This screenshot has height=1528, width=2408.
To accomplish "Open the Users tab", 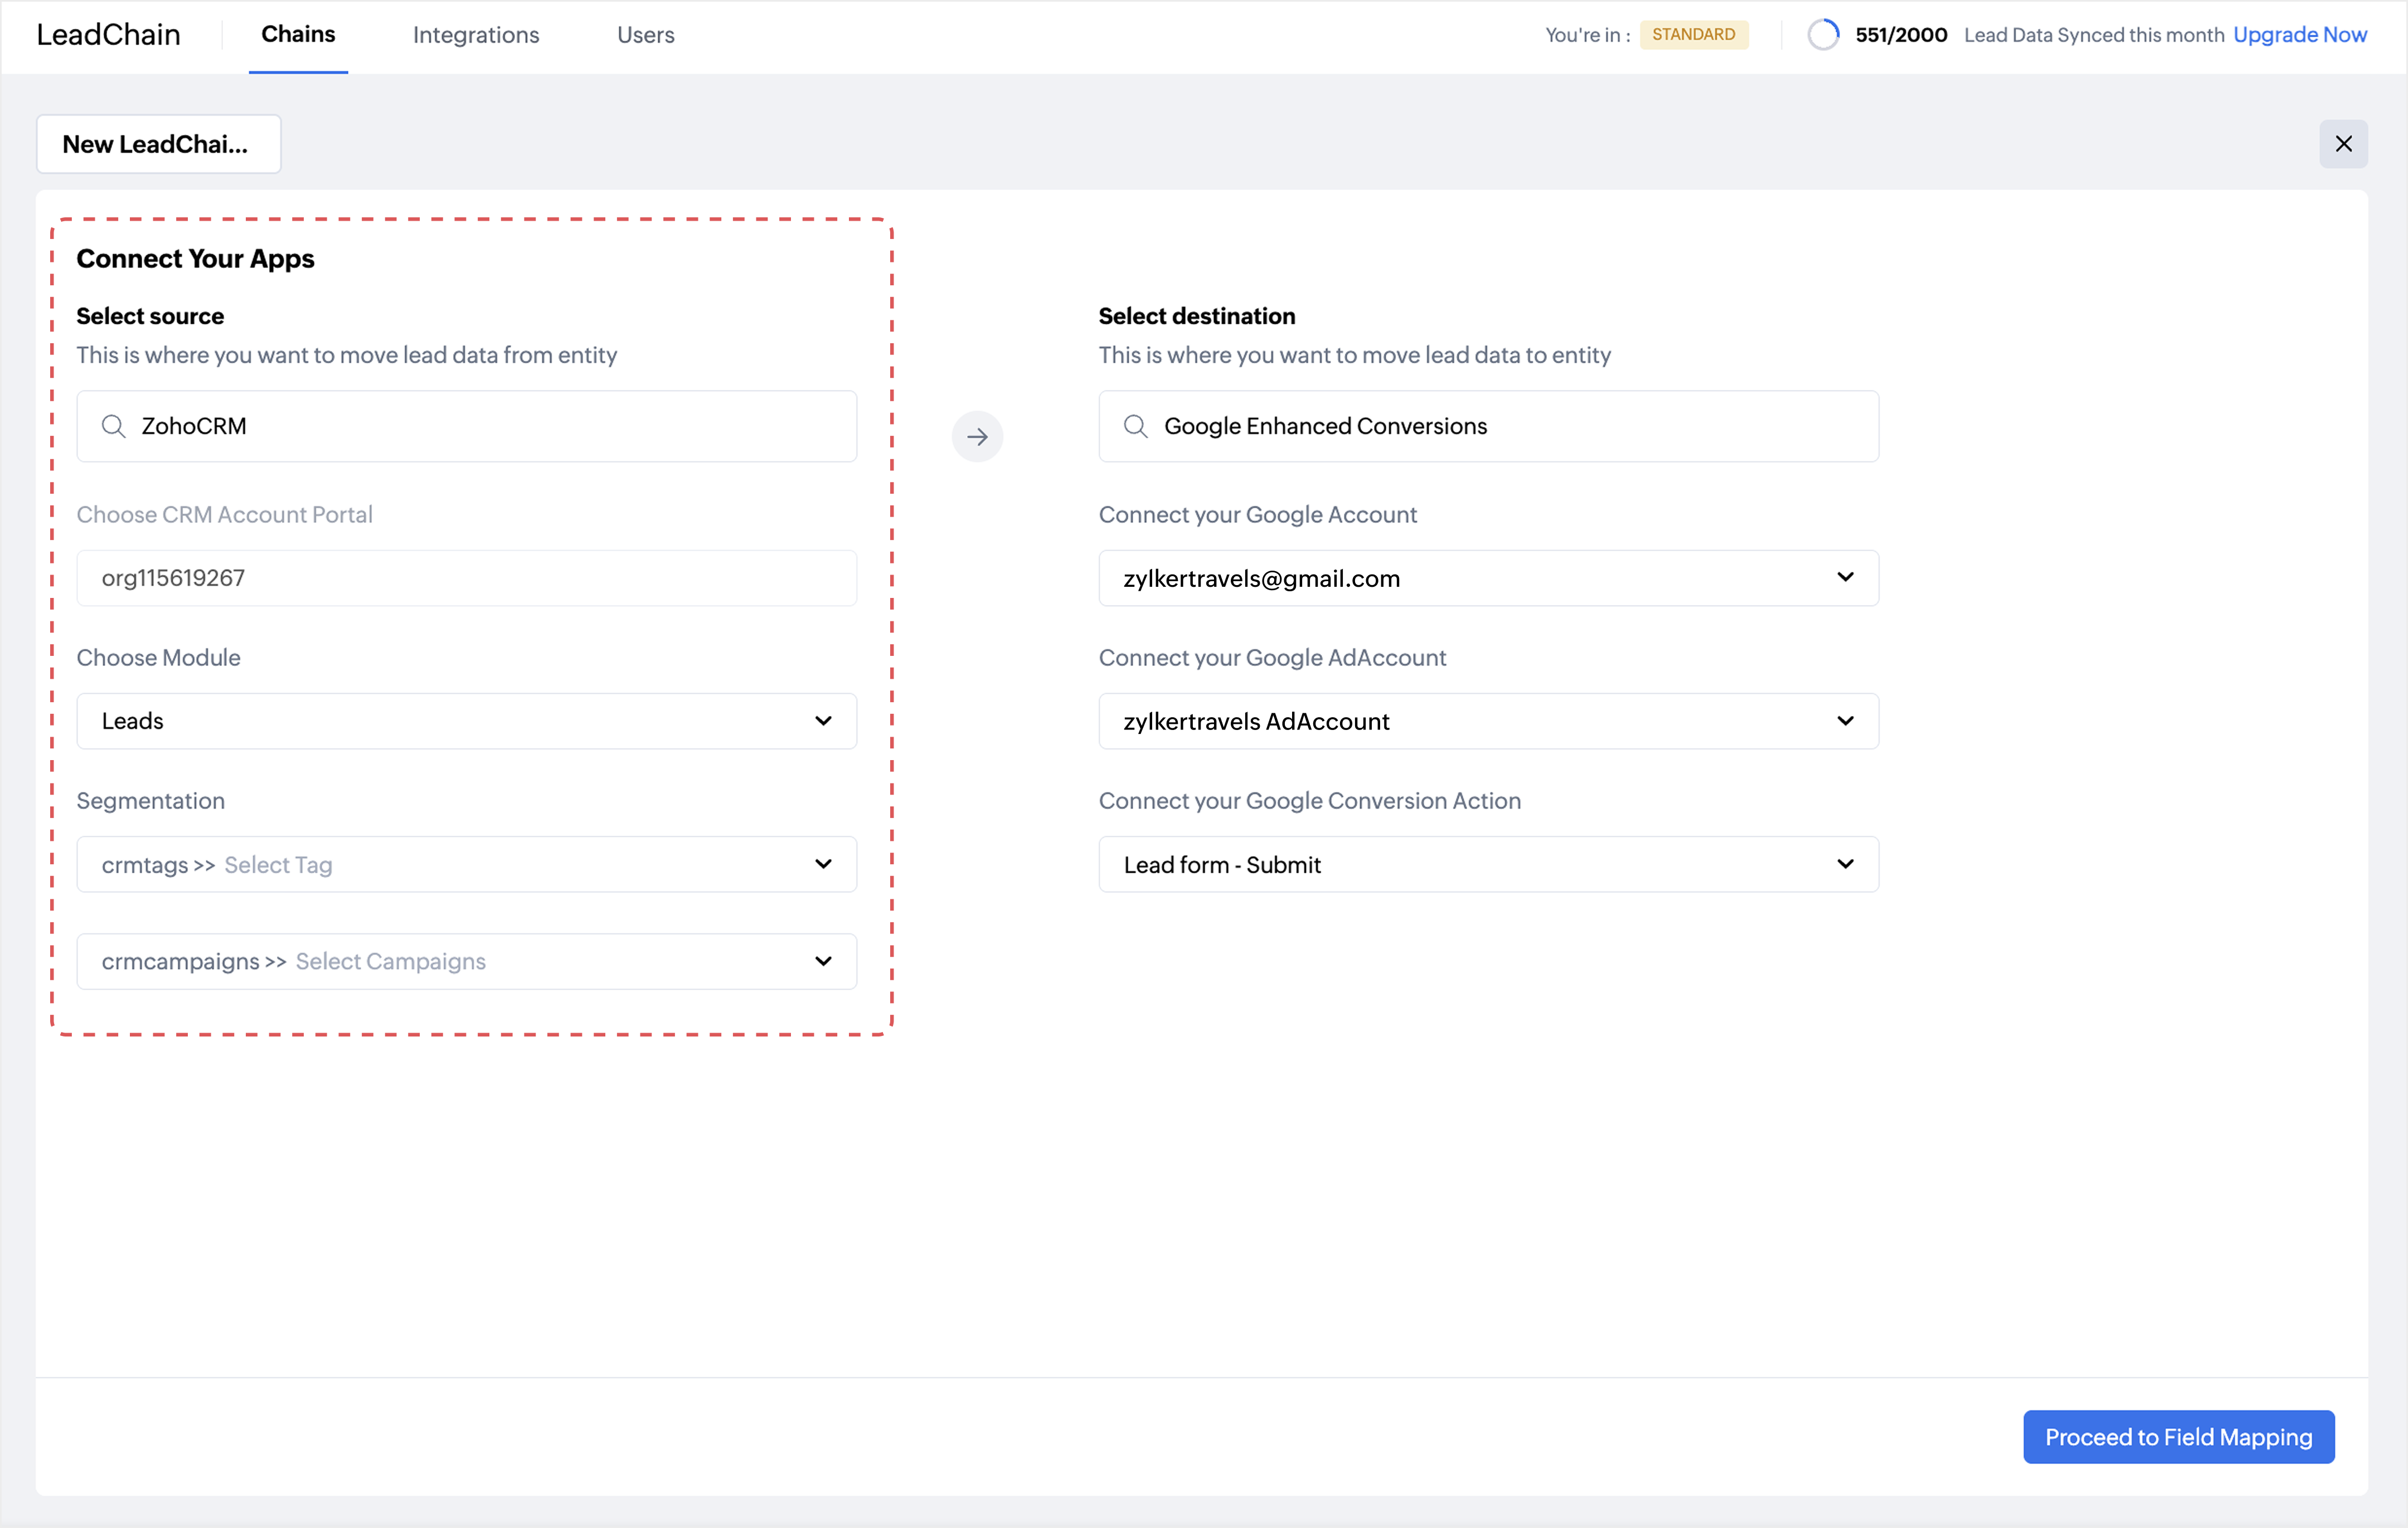I will pyautogui.click(x=645, y=35).
